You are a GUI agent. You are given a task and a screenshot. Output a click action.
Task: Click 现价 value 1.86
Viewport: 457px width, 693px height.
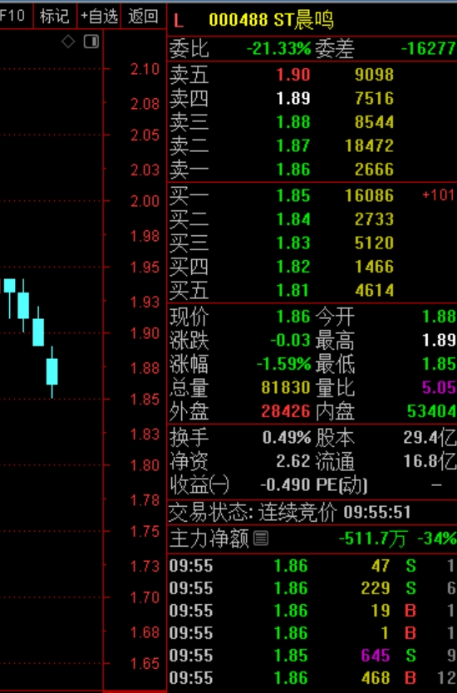click(293, 317)
